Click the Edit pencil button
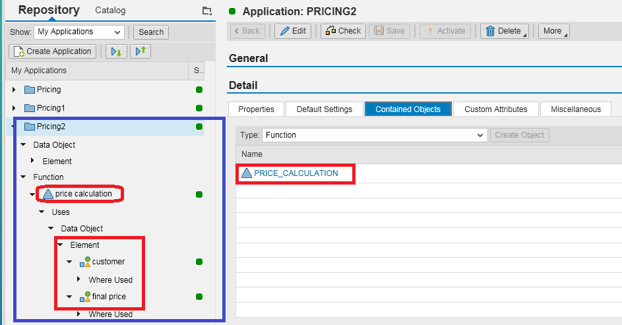622x325 pixels. pos(293,31)
